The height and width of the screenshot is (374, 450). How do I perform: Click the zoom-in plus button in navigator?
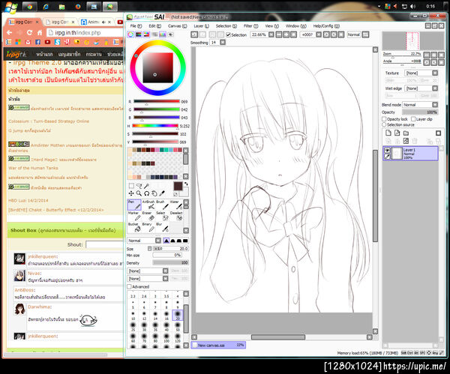tap(434, 55)
